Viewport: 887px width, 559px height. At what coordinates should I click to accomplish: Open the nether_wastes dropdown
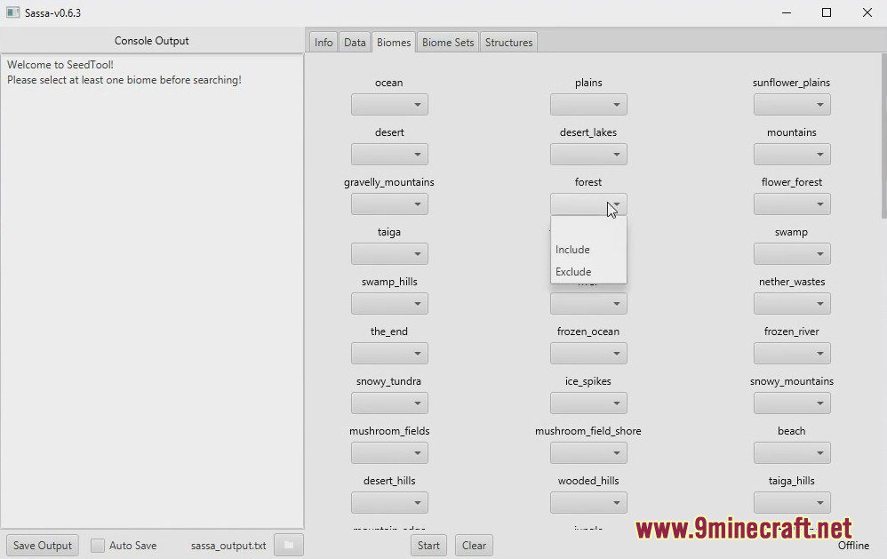coord(792,304)
